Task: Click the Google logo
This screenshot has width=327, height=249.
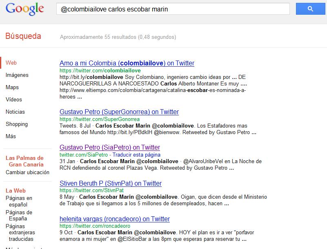Action: (x=25, y=9)
